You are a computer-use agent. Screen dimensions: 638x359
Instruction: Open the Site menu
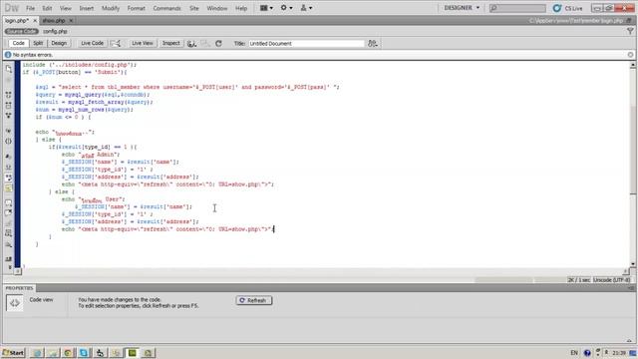pyautogui.click(x=194, y=8)
